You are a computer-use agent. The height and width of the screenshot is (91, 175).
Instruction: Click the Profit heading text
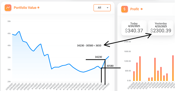[x=134, y=9]
